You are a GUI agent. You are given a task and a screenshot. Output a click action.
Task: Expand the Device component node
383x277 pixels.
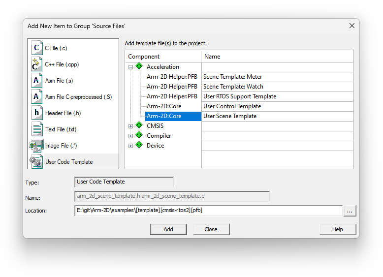(x=131, y=146)
